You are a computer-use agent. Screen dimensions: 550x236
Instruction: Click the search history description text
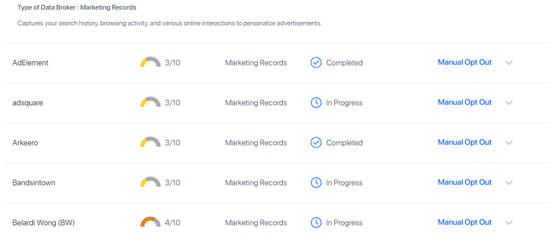point(170,24)
